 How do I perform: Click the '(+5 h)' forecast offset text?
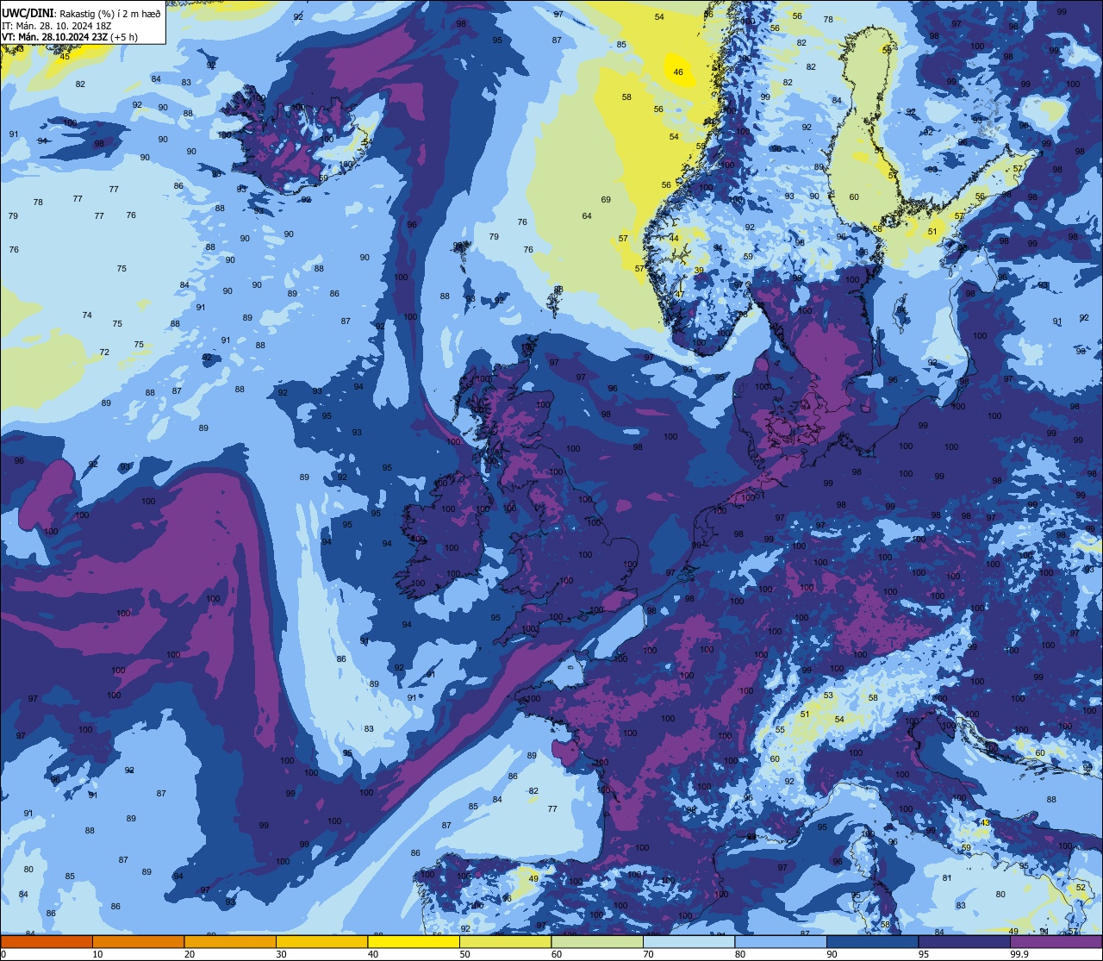click(x=124, y=37)
